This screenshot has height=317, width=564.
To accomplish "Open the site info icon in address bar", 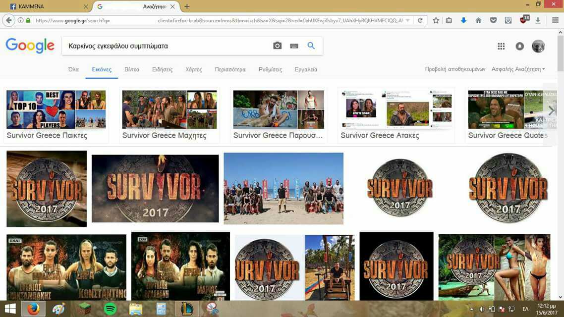I will coord(20,20).
